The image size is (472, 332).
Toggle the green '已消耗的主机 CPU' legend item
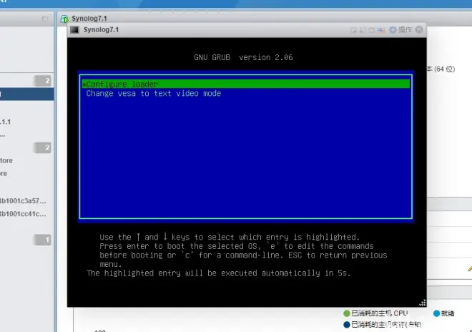pos(375,313)
